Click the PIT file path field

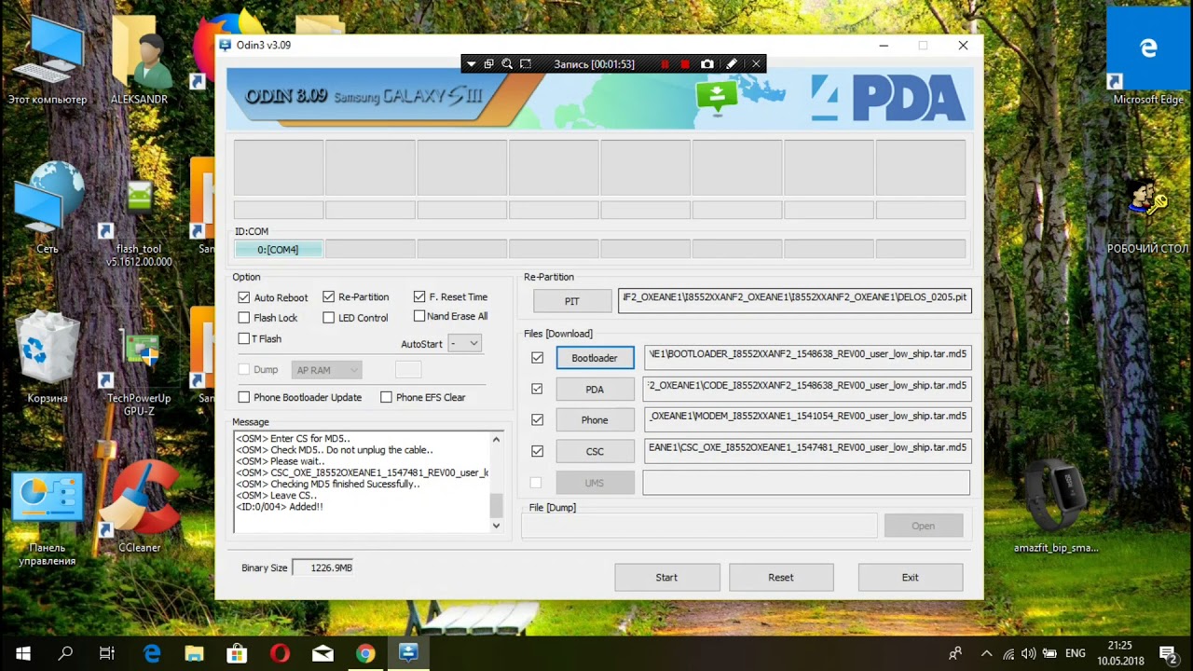coord(794,301)
